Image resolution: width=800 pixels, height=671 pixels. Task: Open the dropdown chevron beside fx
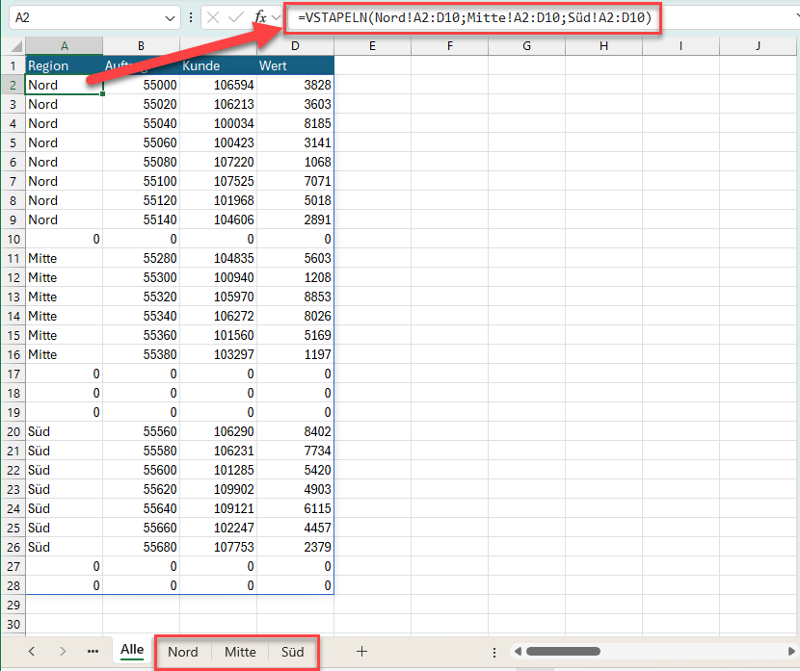click(277, 17)
